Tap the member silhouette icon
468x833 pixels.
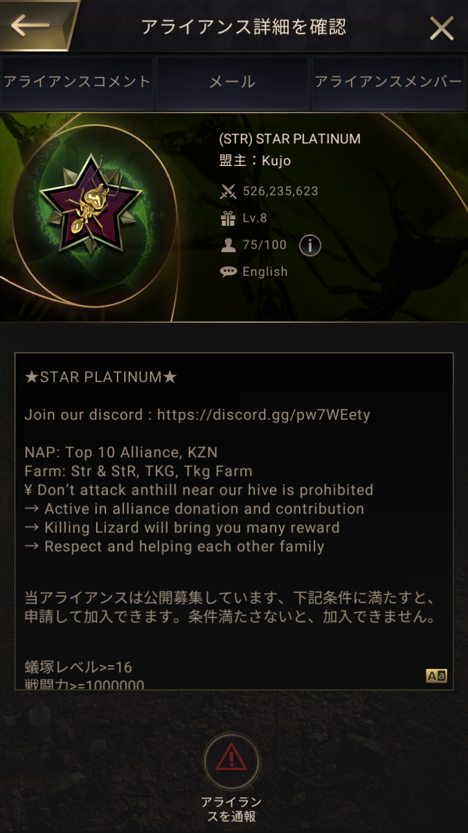(x=228, y=245)
